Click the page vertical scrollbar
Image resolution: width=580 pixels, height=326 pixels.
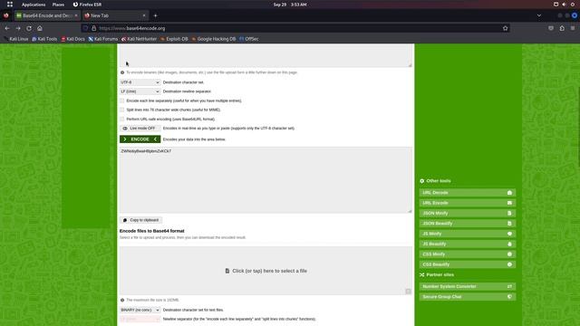coord(578,127)
